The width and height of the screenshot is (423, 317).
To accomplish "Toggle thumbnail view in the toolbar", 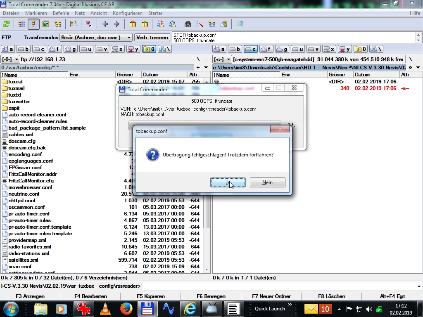I will 46,24.
